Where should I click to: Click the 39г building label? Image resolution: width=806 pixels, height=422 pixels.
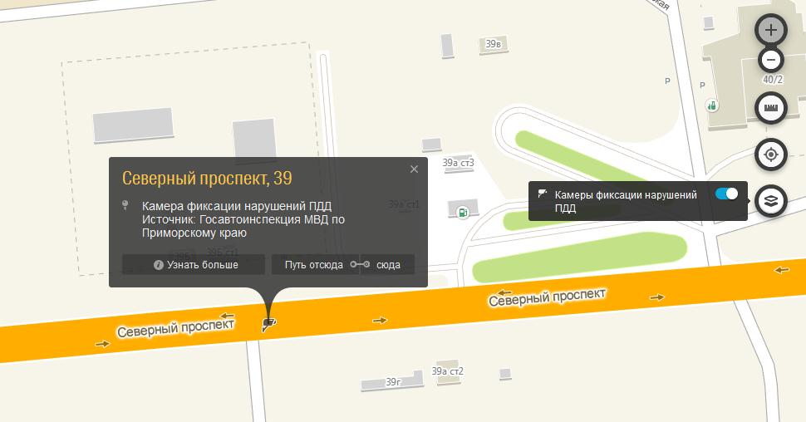pyautogui.click(x=393, y=382)
